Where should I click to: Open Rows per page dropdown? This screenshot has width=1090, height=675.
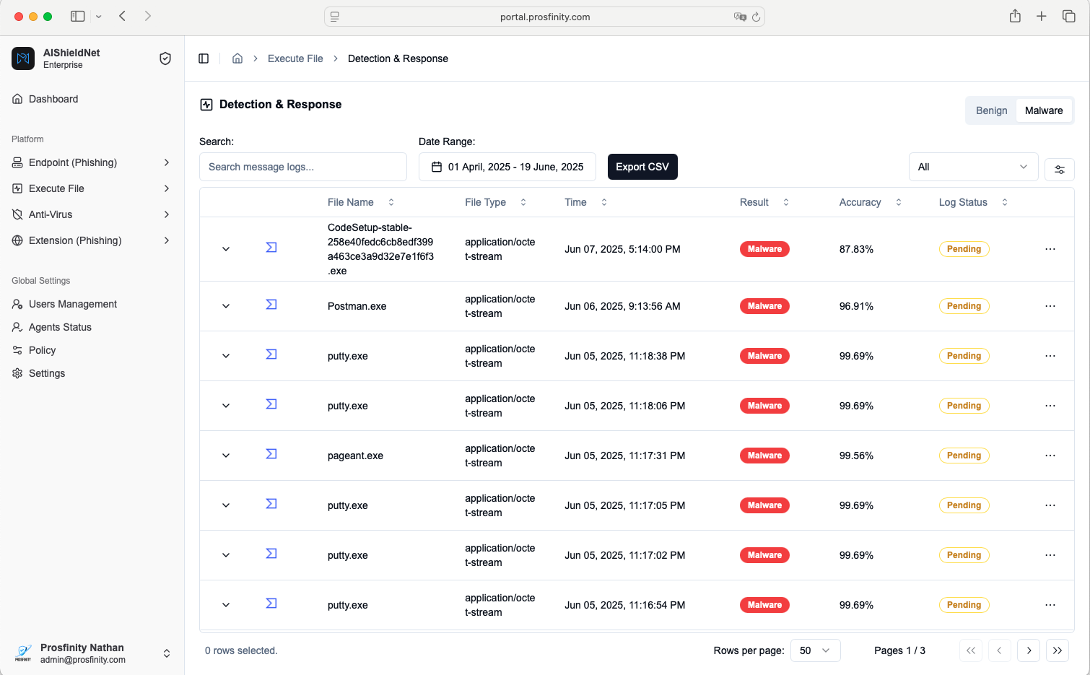[816, 650]
